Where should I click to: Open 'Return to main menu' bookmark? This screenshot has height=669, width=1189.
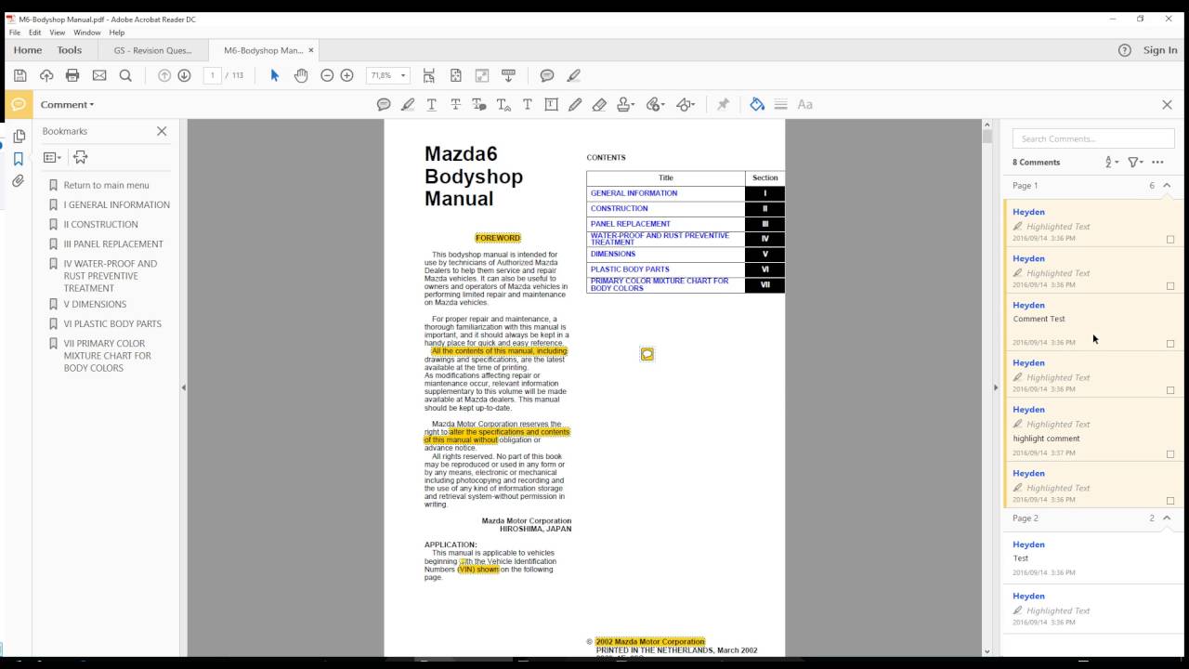tap(106, 185)
